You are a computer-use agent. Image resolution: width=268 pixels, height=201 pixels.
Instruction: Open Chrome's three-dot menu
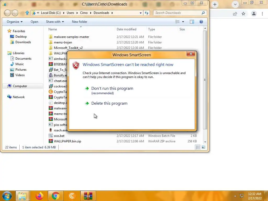pyautogui.click(x=262, y=14)
